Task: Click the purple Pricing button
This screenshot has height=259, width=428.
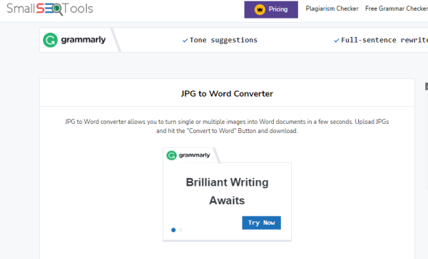Action: (271, 9)
